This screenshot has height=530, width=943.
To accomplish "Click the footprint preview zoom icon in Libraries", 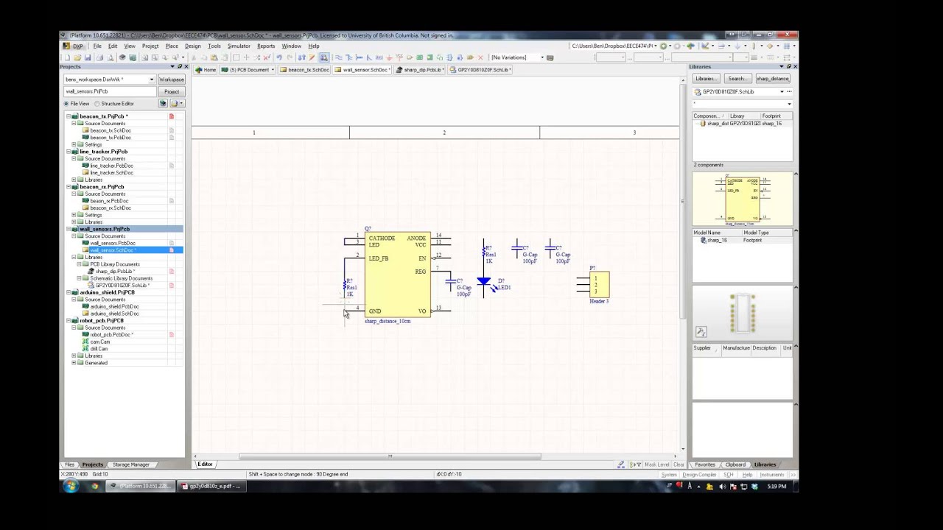I will [x=701, y=332].
